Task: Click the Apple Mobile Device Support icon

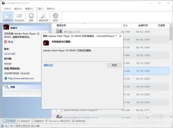Action: click(x=60, y=111)
